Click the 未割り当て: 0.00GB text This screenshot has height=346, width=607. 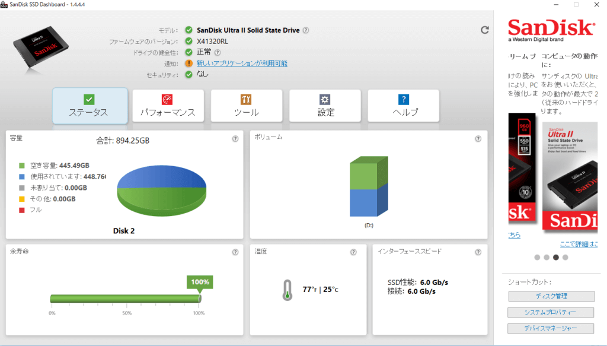coord(59,188)
